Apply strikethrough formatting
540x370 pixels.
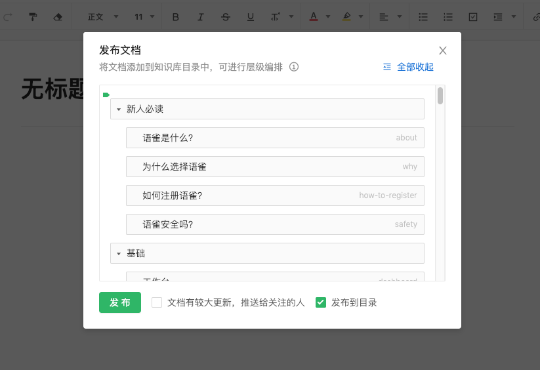pos(226,16)
